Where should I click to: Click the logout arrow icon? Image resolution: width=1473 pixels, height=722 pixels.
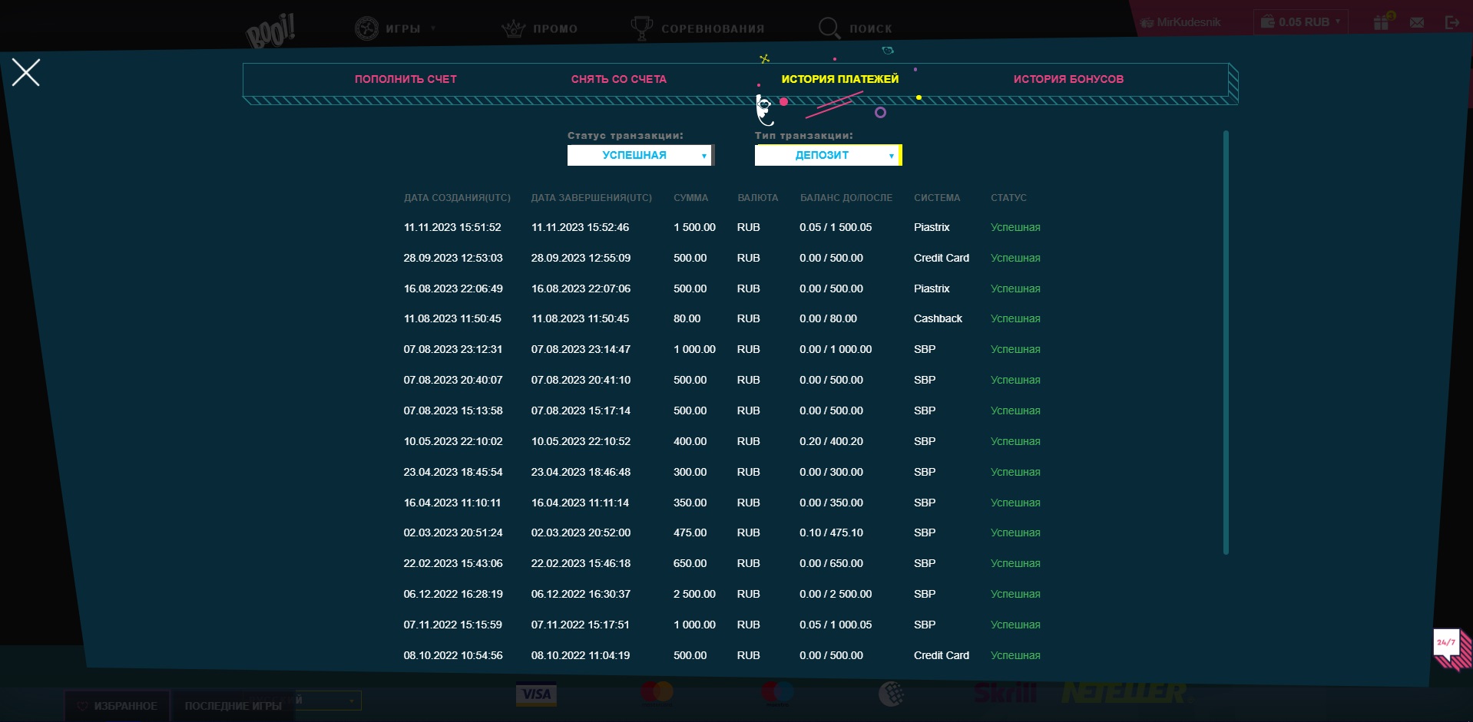(1451, 23)
